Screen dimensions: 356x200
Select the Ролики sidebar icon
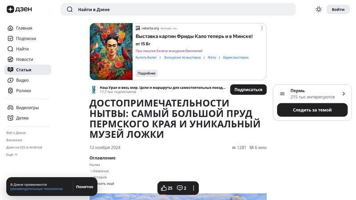(10, 91)
